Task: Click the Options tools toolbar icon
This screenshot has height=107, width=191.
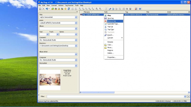Action: pos(136,9)
